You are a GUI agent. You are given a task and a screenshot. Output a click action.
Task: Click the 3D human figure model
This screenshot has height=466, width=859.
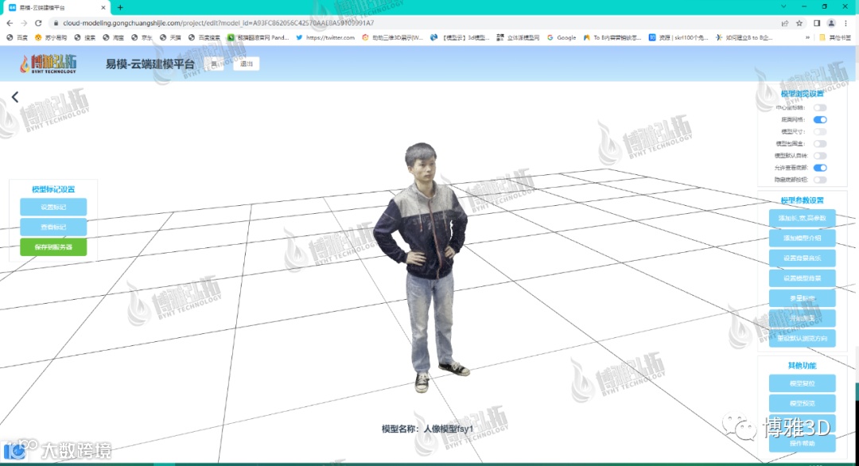[x=423, y=266]
